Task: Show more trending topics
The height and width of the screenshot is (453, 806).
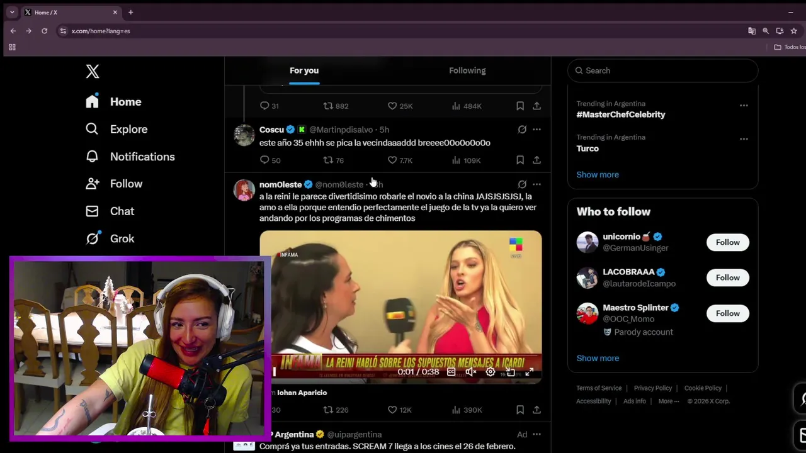Action: click(x=598, y=174)
